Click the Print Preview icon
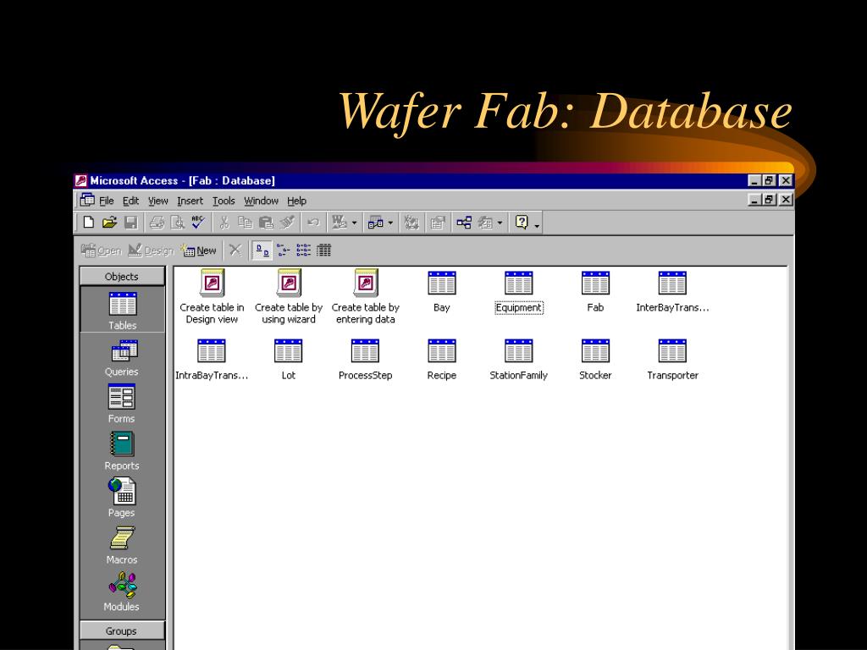The height and width of the screenshot is (650, 867). click(178, 223)
